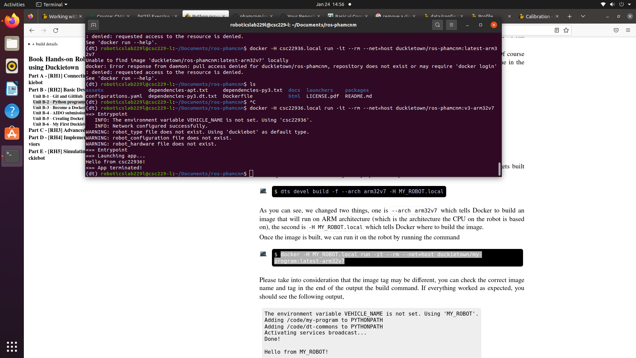Open Firefox Help from the dock
636x358 pixels.
[x=12, y=111]
